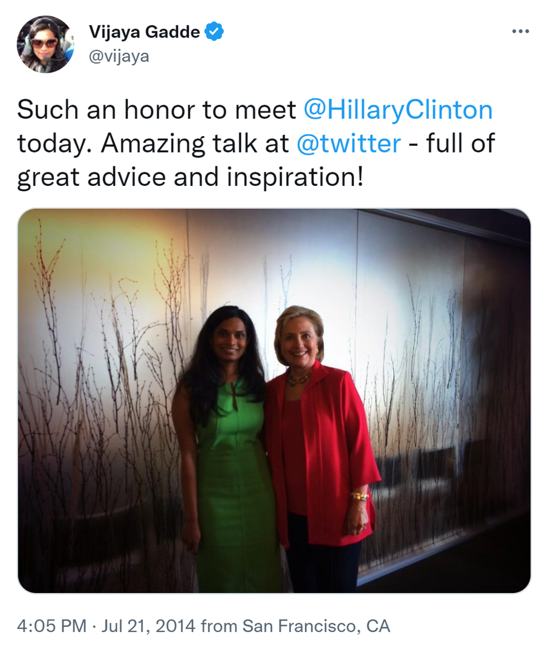Open the tweet's more options menu

tap(520, 31)
